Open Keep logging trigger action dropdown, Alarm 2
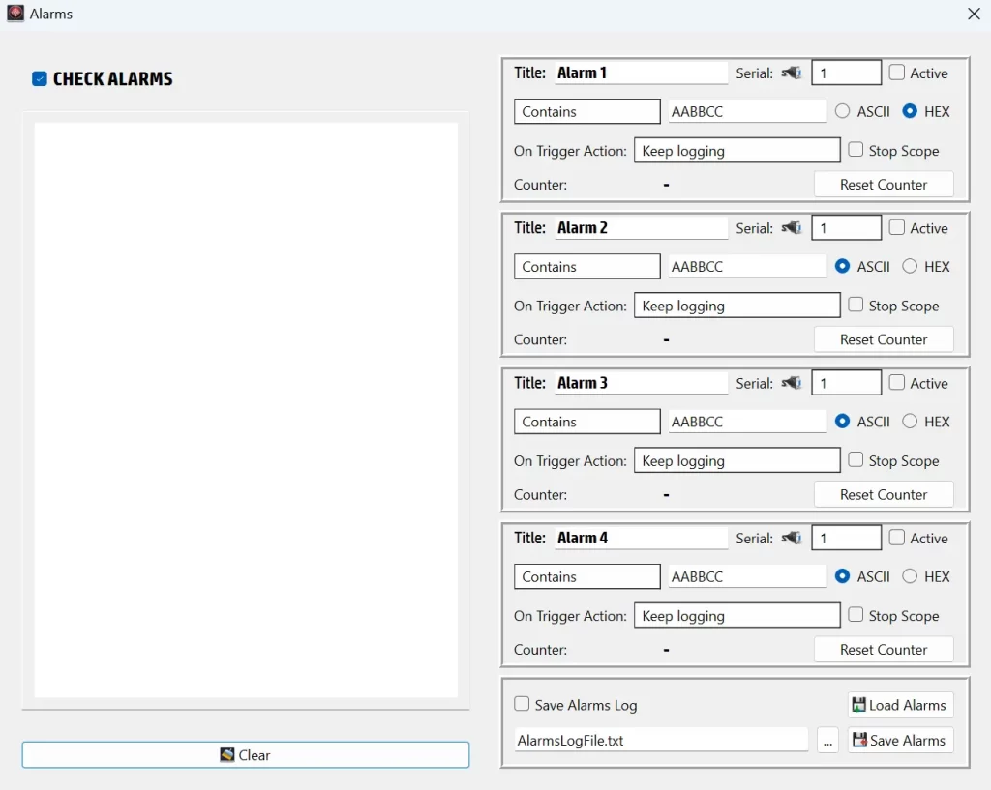The height and width of the screenshot is (790, 991). [736, 306]
